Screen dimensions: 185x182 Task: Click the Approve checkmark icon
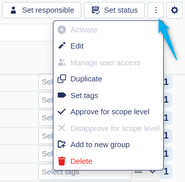pyautogui.click(x=61, y=112)
